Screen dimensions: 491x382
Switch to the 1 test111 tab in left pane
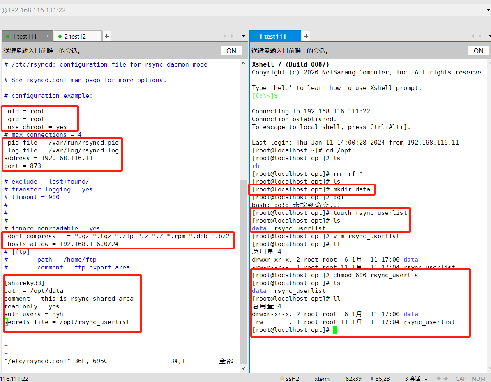(27, 36)
